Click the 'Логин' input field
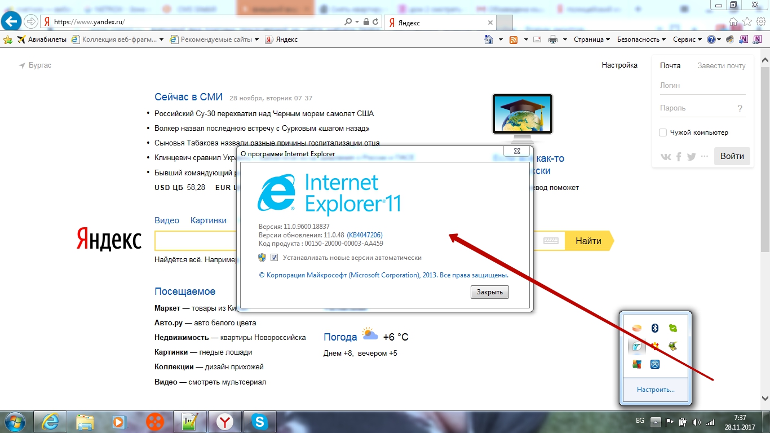The height and width of the screenshot is (433, 770). click(x=703, y=86)
